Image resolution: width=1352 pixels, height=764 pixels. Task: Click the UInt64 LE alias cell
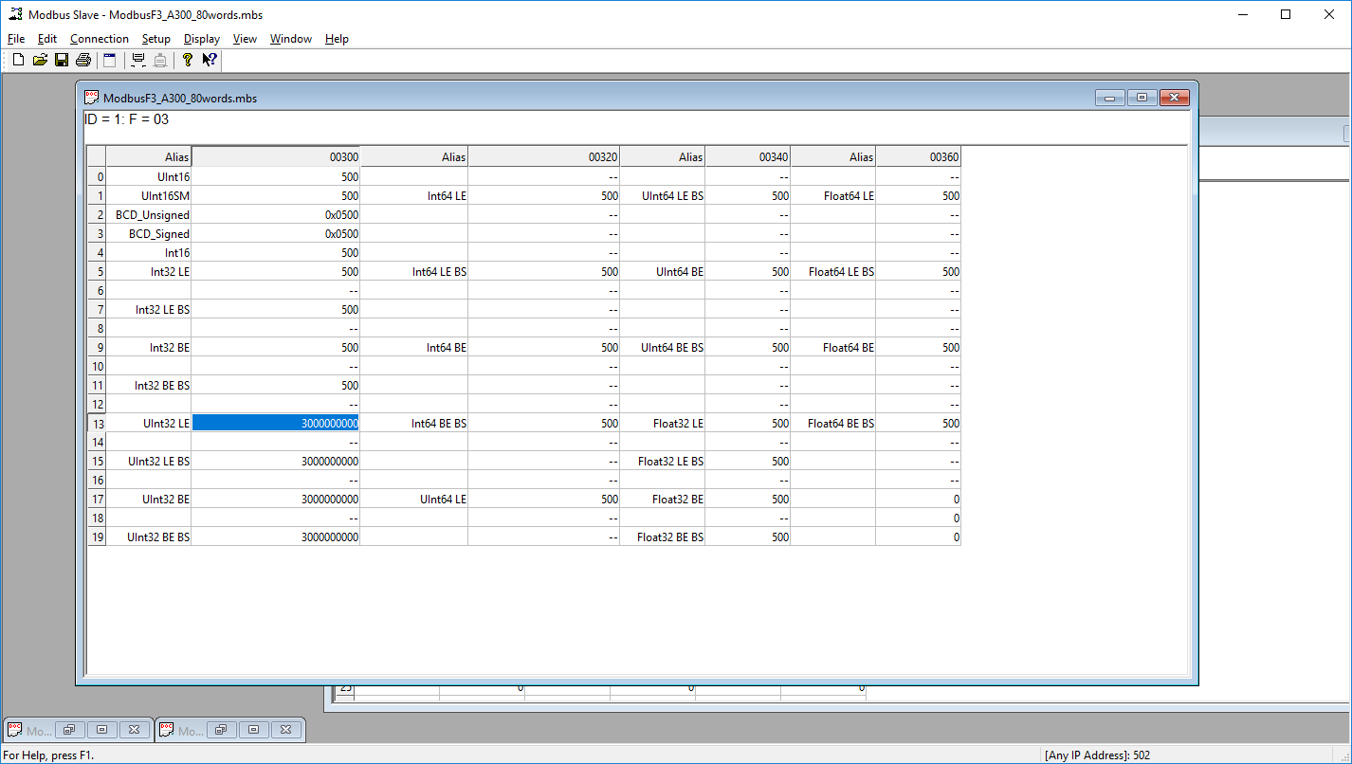point(414,499)
